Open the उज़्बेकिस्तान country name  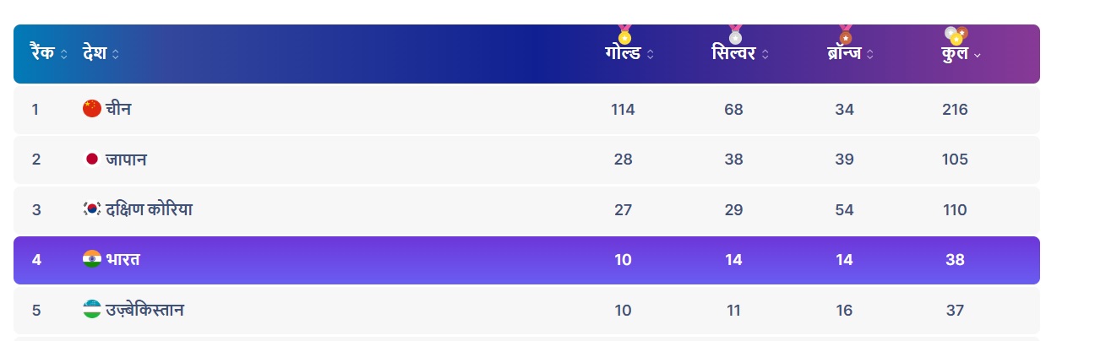[144, 310]
